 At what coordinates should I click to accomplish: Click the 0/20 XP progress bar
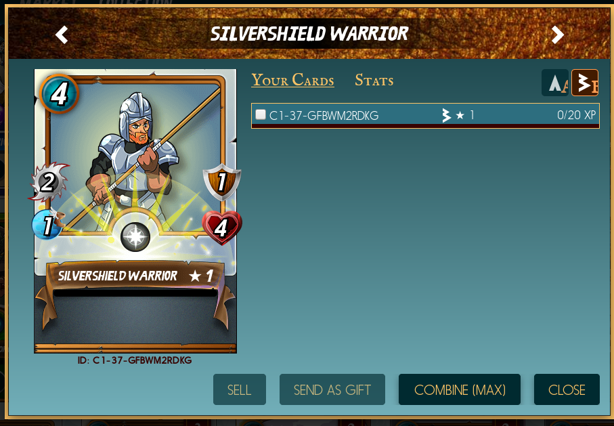pos(425,126)
